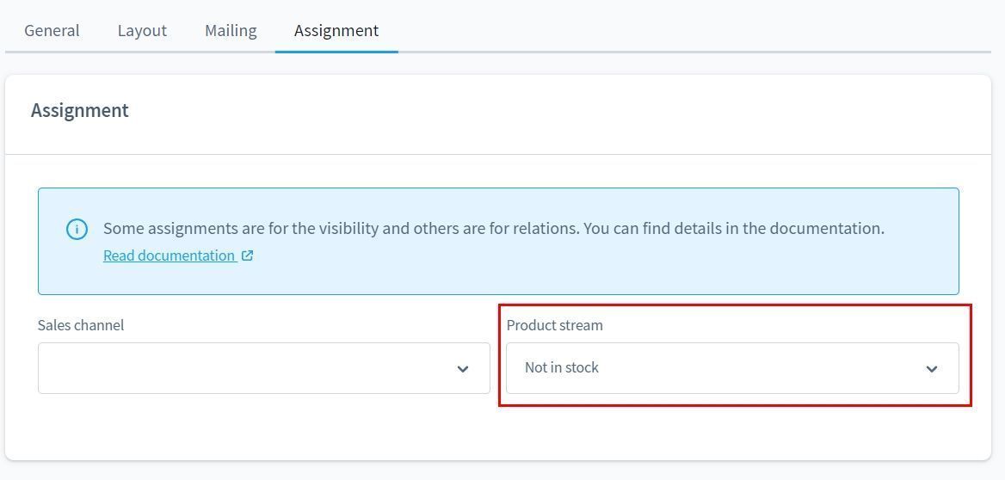Viewport: 1005px width, 480px height.
Task: Expand the Sales channel dropdown arrow
Action: tap(462, 369)
